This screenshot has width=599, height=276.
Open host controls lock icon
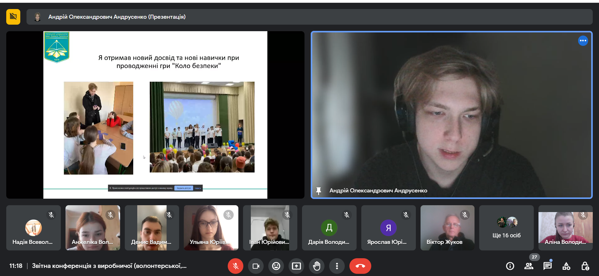585,266
